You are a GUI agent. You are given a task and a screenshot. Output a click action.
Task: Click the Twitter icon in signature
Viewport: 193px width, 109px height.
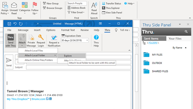click(x=47, y=99)
